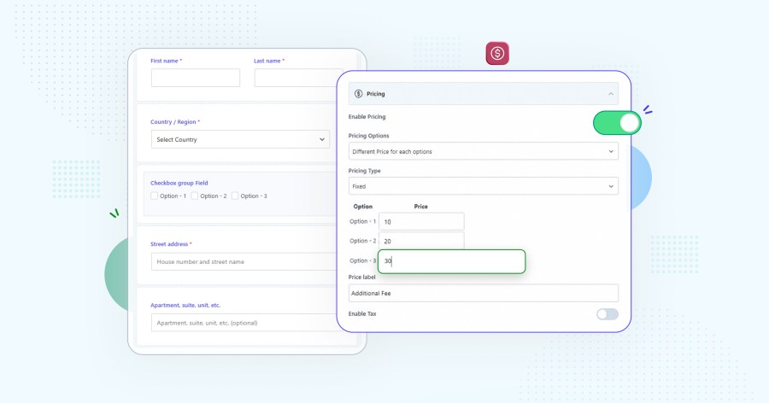Click the Street address input field
This screenshot has height=403, width=769.
pos(244,262)
